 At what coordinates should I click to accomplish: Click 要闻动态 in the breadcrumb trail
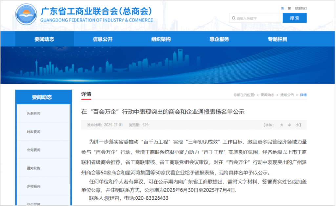pyautogui.click(x=267, y=95)
